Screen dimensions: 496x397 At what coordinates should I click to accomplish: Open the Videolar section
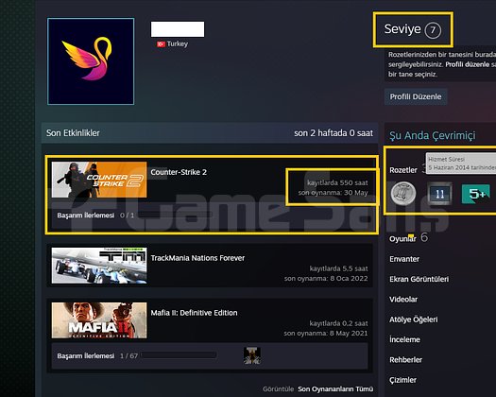pos(403,300)
